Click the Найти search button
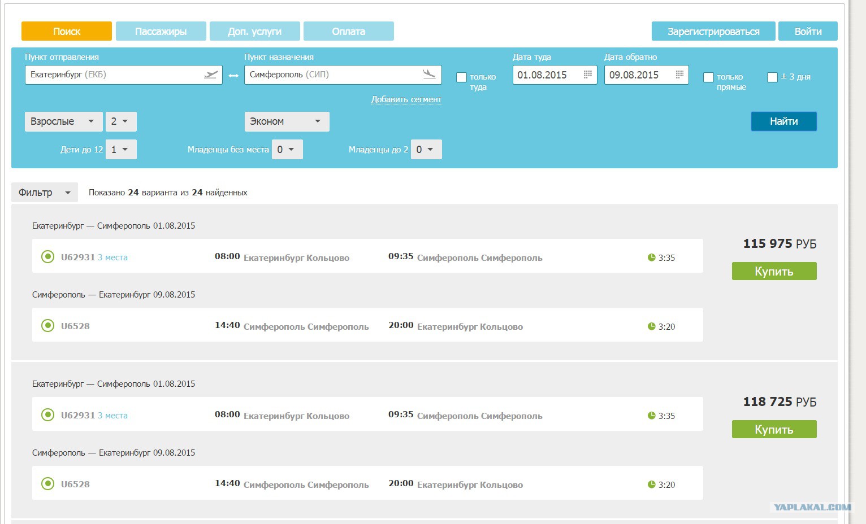The width and height of the screenshot is (866, 524). point(783,121)
